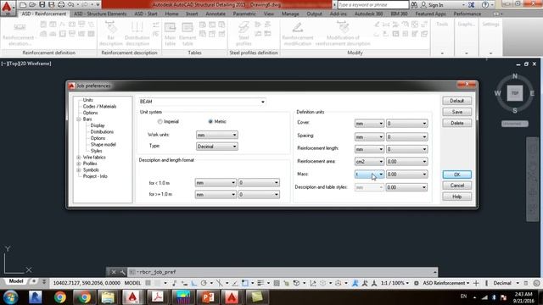Click the Windows Start button
This screenshot has width=543, height=305.
[x=10, y=297]
